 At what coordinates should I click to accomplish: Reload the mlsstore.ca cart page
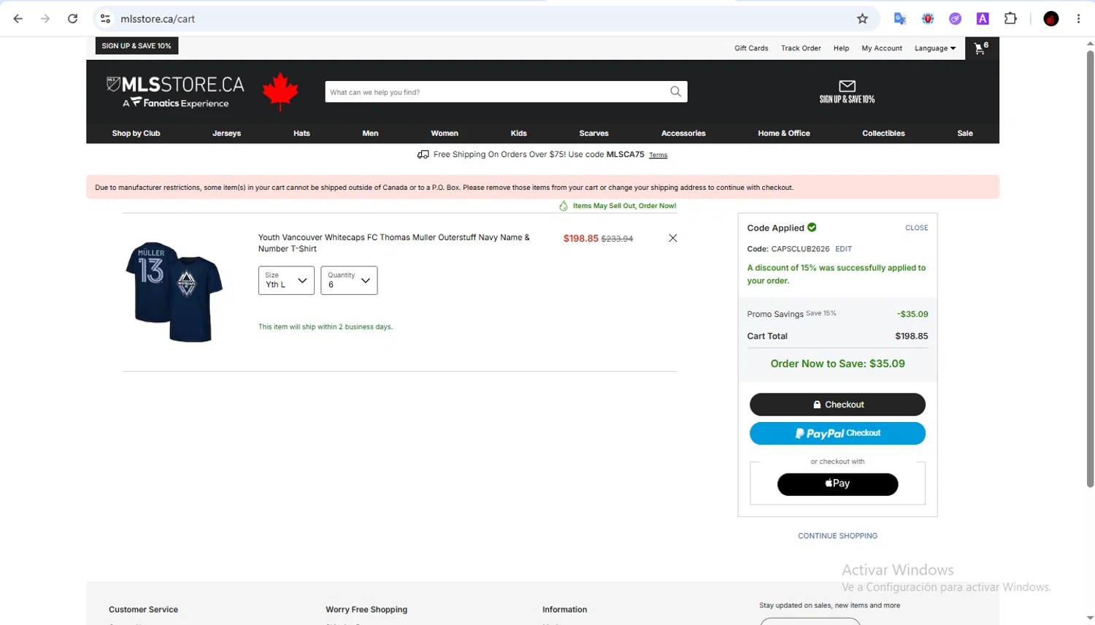(x=72, y=19)
